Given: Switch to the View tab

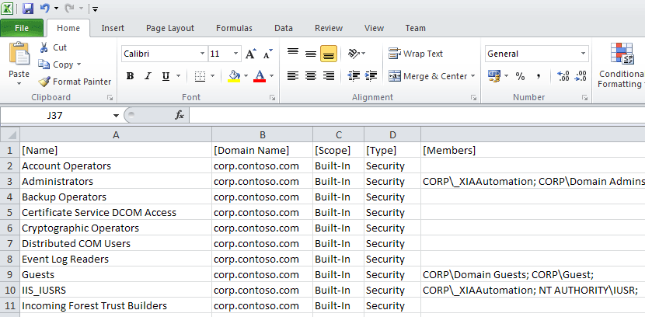Looking at the screenshot, I should [374, 28].
